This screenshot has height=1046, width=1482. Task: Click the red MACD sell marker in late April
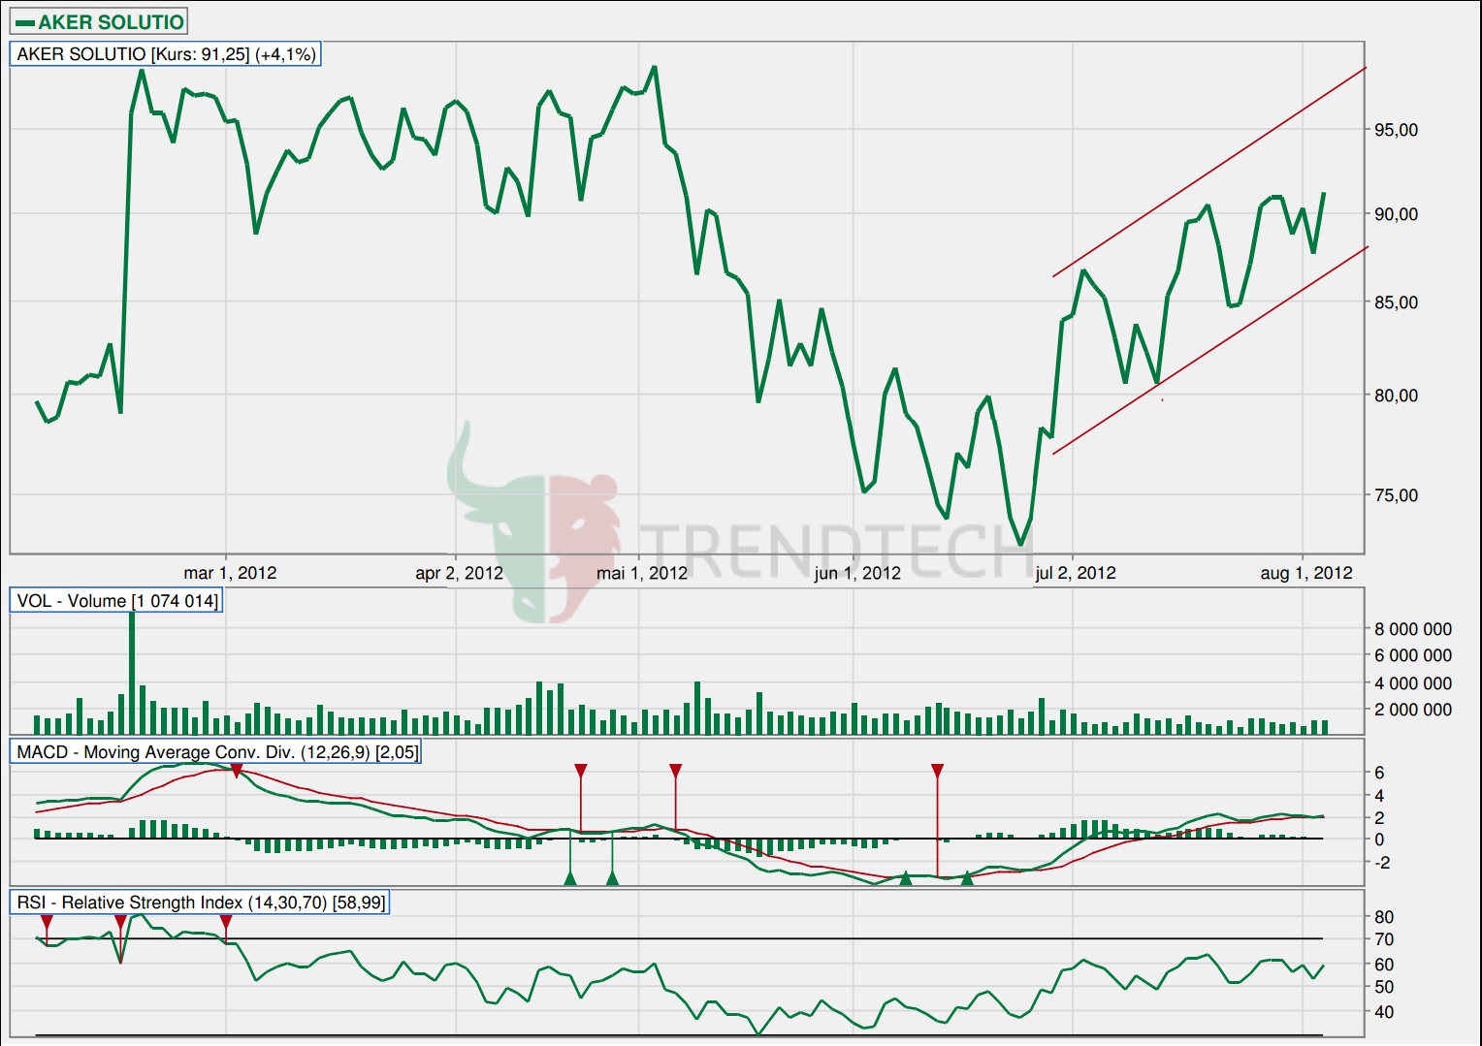click(x=581, y=771)
